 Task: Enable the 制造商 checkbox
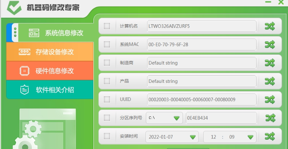107,62
